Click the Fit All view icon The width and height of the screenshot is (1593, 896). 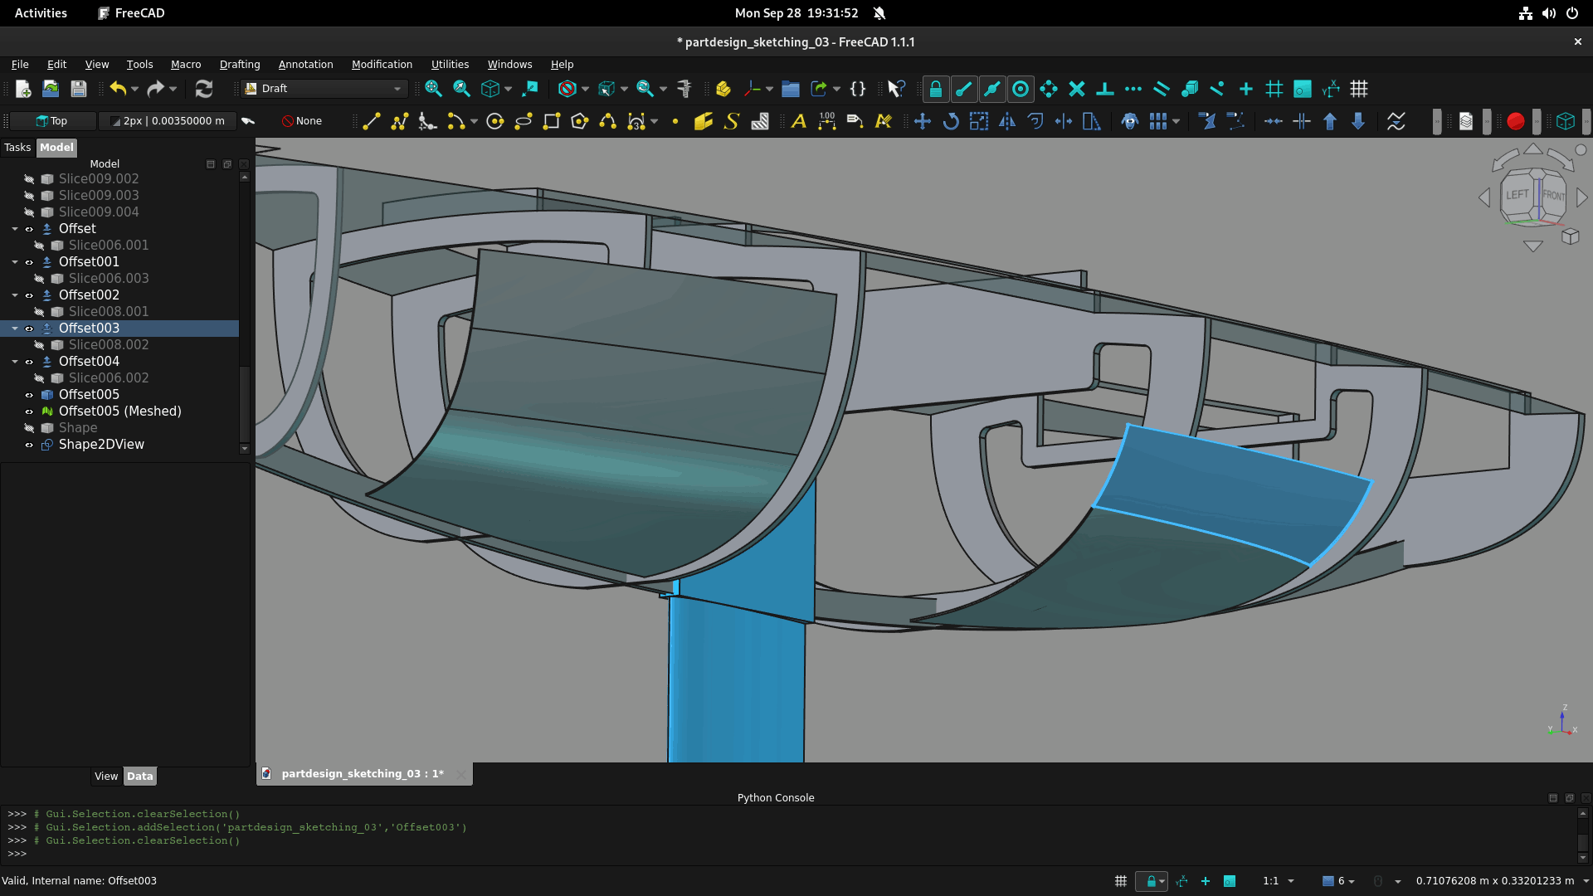433,89
